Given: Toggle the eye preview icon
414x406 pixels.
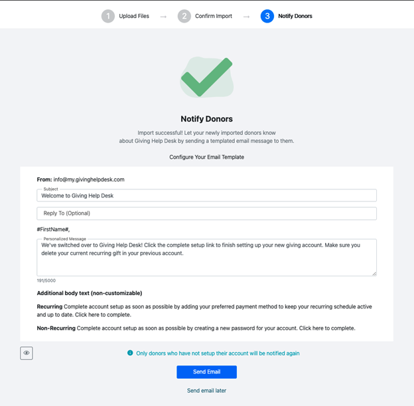Looking at the screenshot, I should [x=27, y=353].
